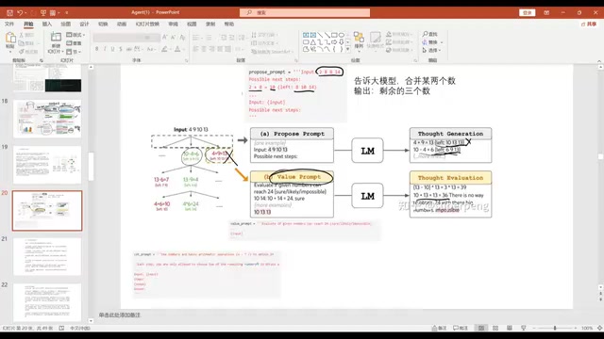This screenshot has height=339, width=604.
Task: Save the presentation using the save icon
Action: click(x=10, y=12)
